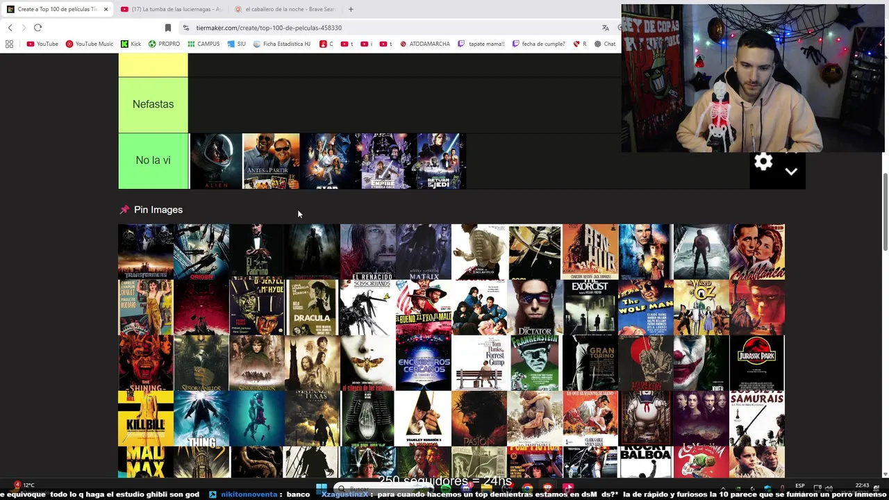Close the Create a Top 100 tab
Screen dimensions: 889x500
coord(106,9)
